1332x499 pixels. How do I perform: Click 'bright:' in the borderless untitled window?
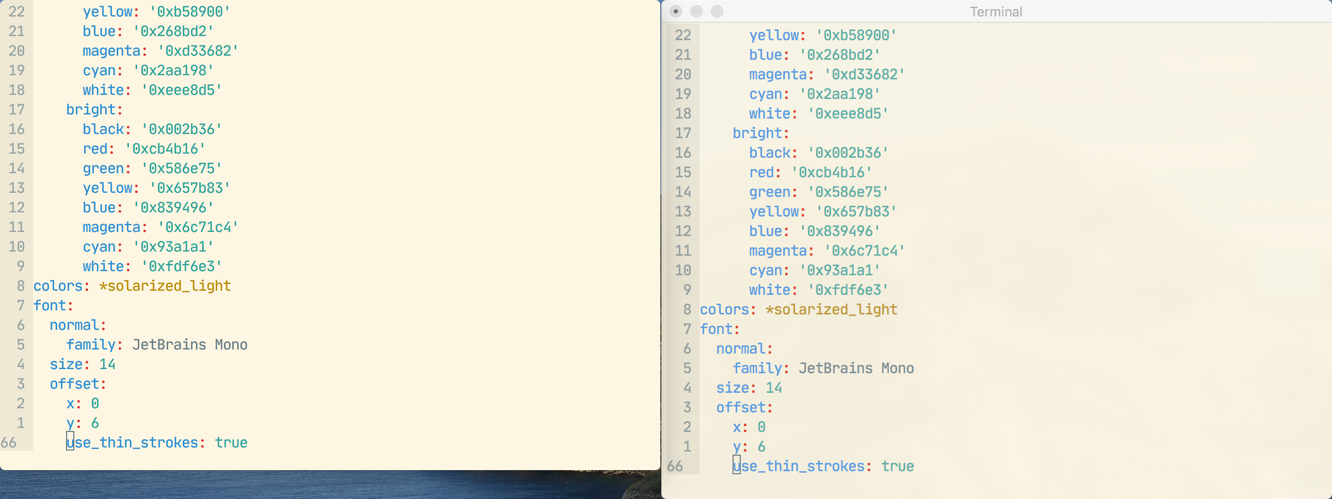point(94,109)
